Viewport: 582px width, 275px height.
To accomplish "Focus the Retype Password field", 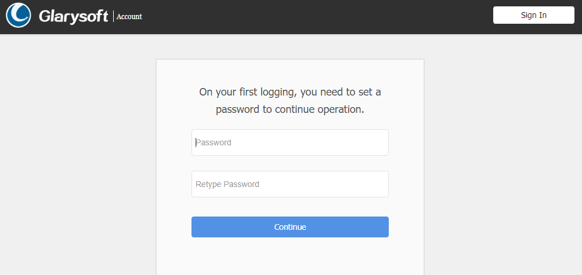I will [290, 184].
